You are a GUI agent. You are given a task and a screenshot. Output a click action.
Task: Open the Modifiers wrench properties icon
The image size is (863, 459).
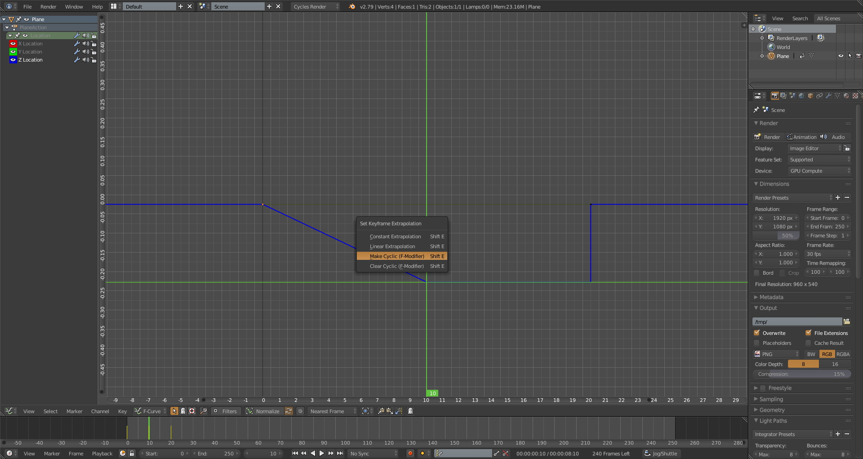[828, 95]
